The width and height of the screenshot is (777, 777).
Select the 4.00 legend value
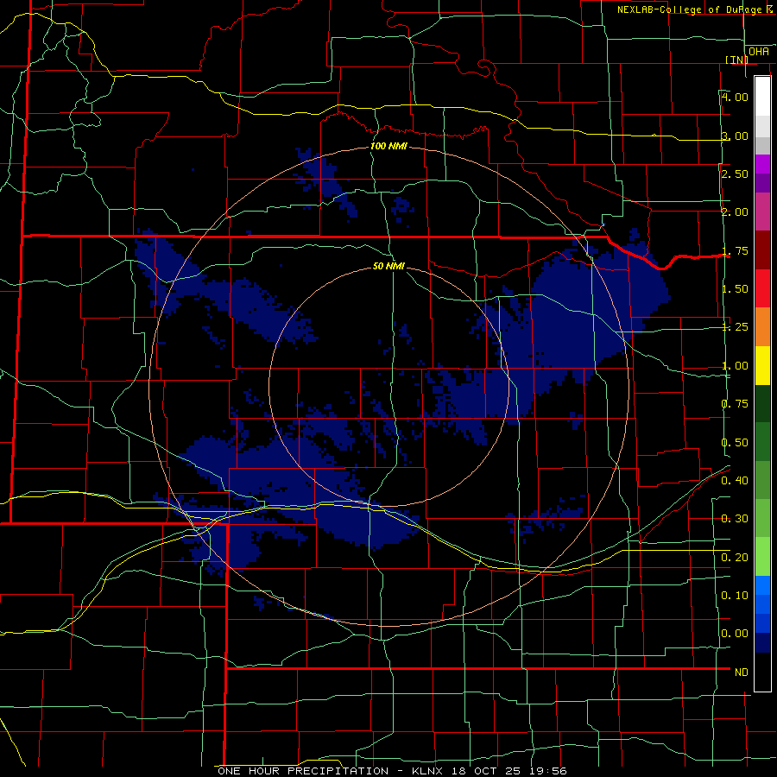(x=735, y=97)
